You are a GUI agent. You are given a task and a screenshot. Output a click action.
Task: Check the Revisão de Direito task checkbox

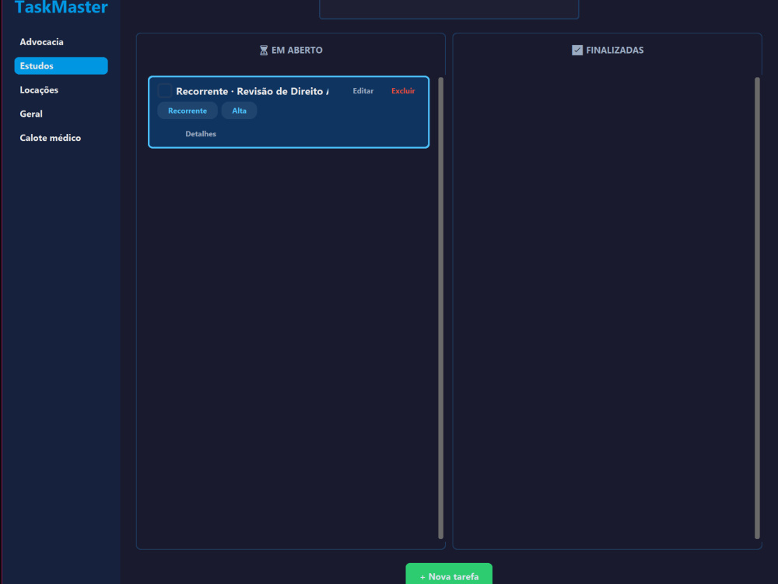pos(165,91)
